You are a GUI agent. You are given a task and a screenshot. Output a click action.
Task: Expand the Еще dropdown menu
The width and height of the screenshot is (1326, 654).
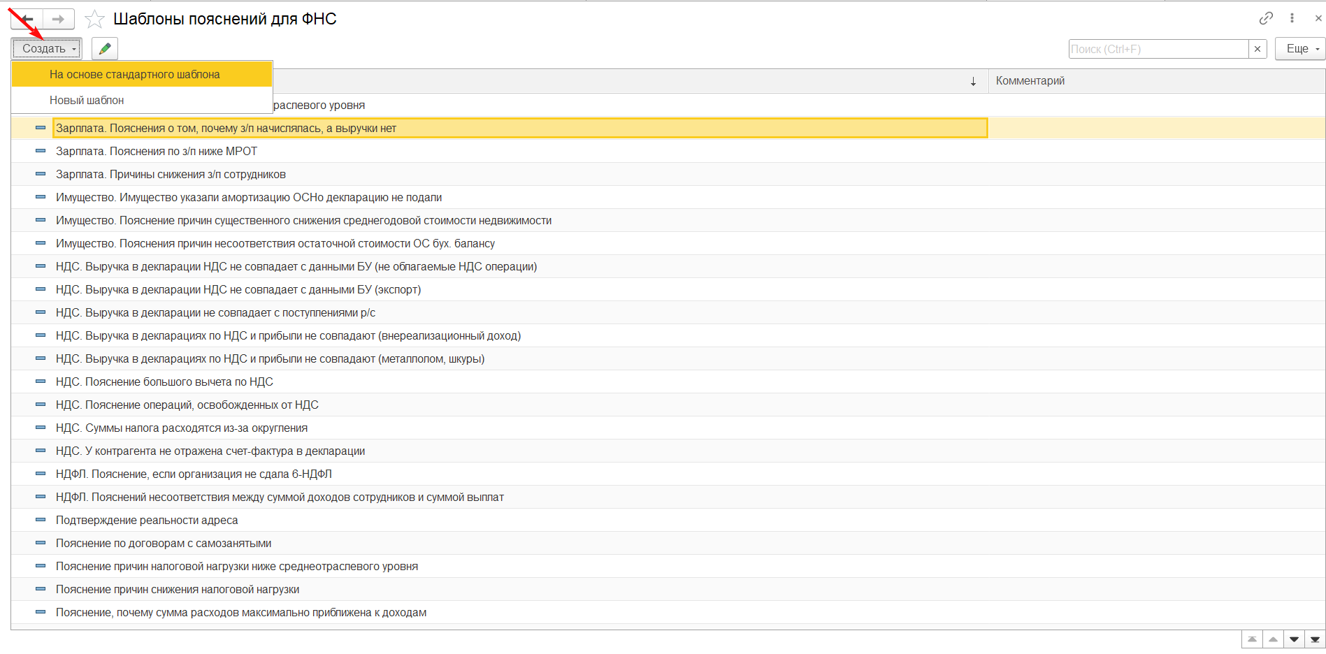(x=1300, y=49)
